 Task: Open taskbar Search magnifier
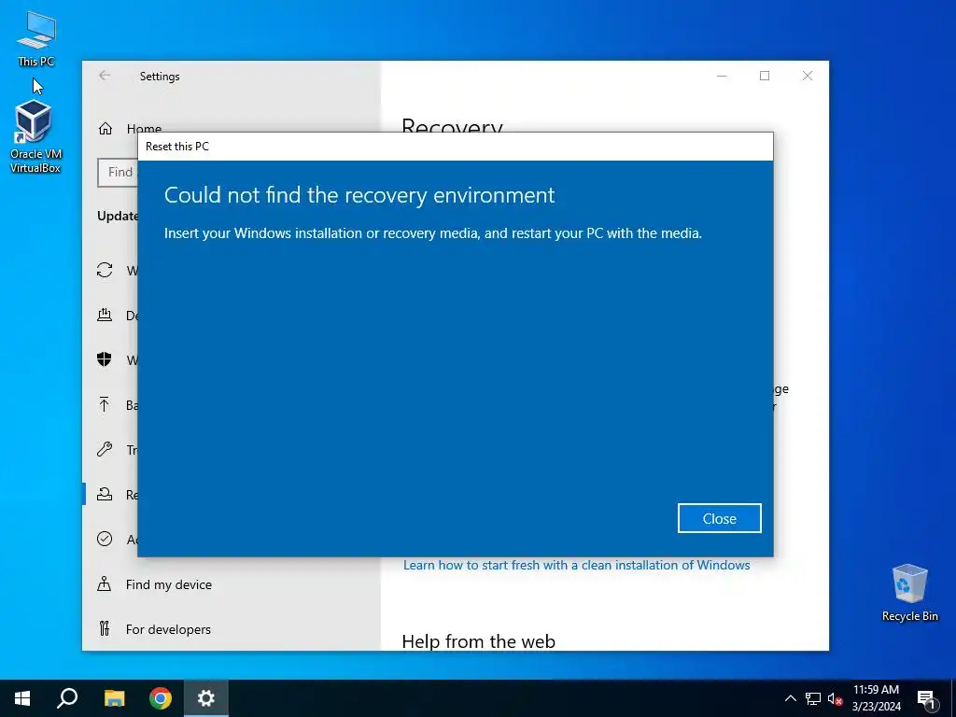[x=67, y=698]
